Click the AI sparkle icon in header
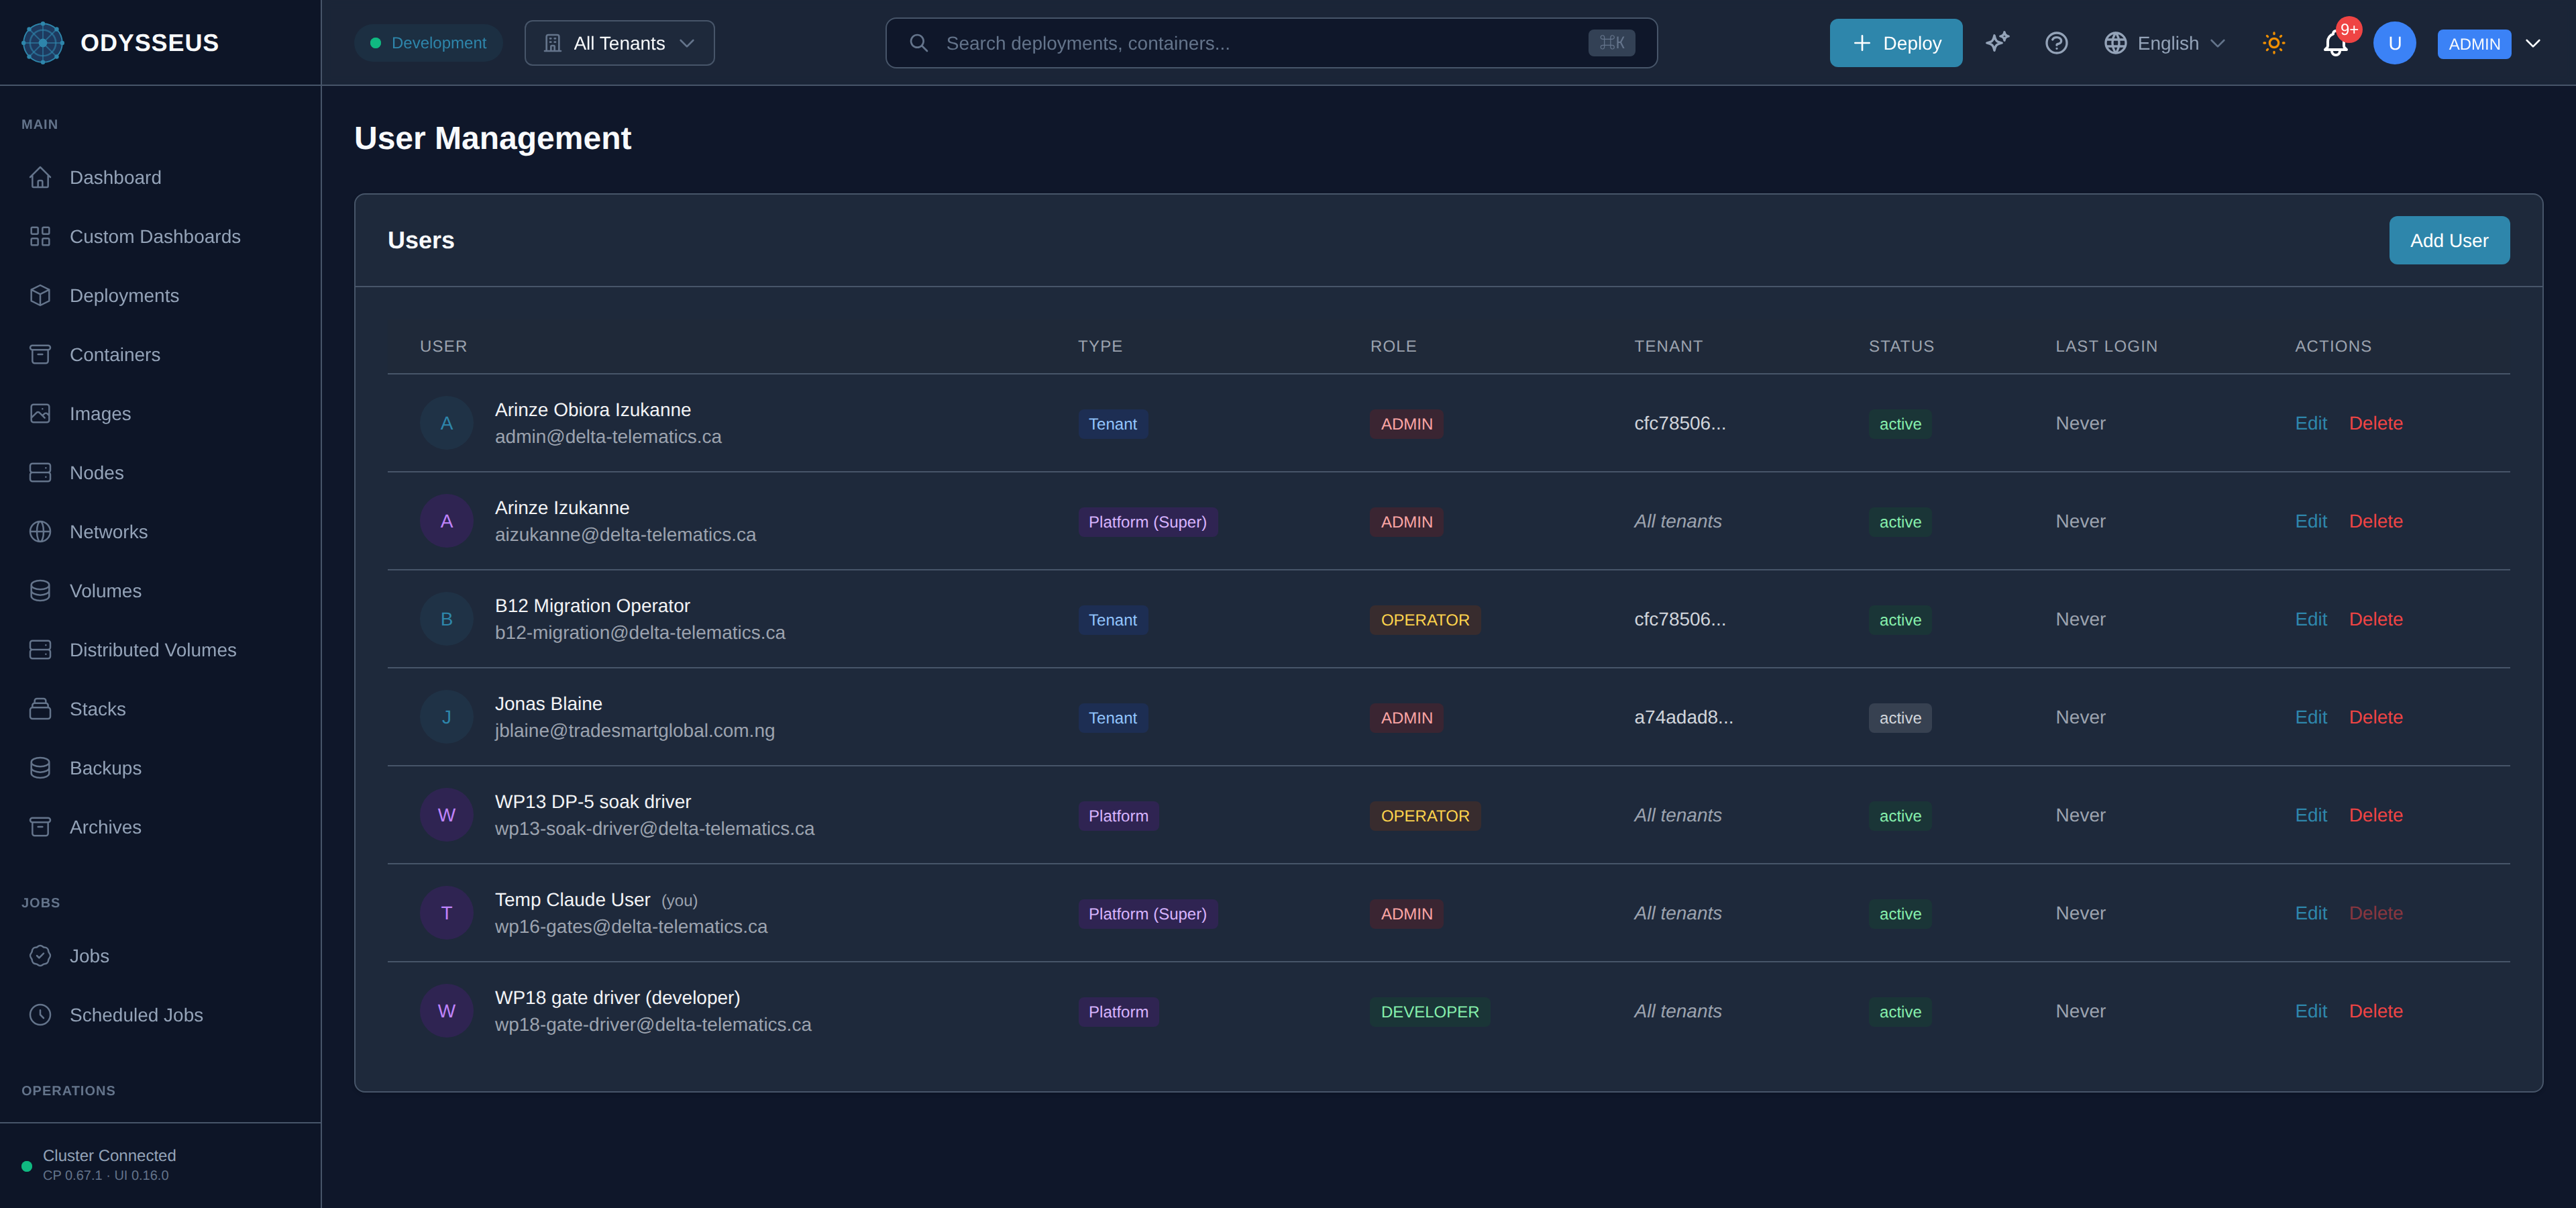Viewport: 2576px width, 1208px height. point(1997,42)
